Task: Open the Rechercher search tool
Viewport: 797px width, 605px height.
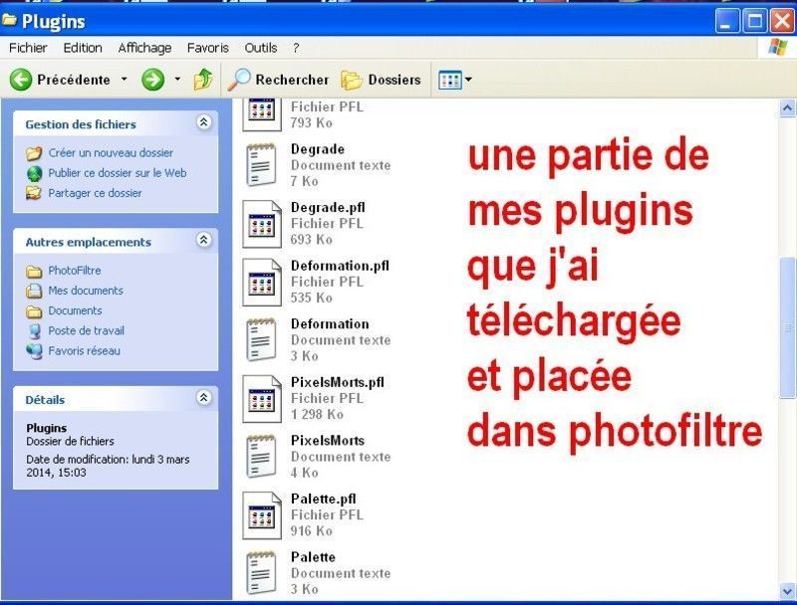Action: (278, 80)
